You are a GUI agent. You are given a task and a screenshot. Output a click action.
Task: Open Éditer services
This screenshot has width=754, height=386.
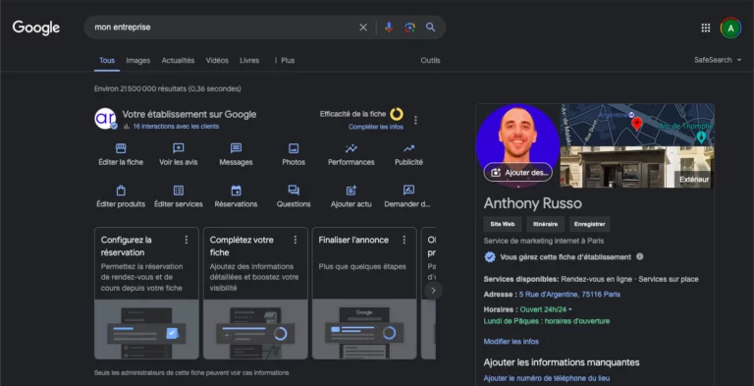[179, 196]
